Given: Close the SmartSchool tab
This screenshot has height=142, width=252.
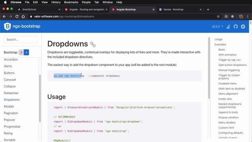Looking at the screenshot, I should click(59, 9).
